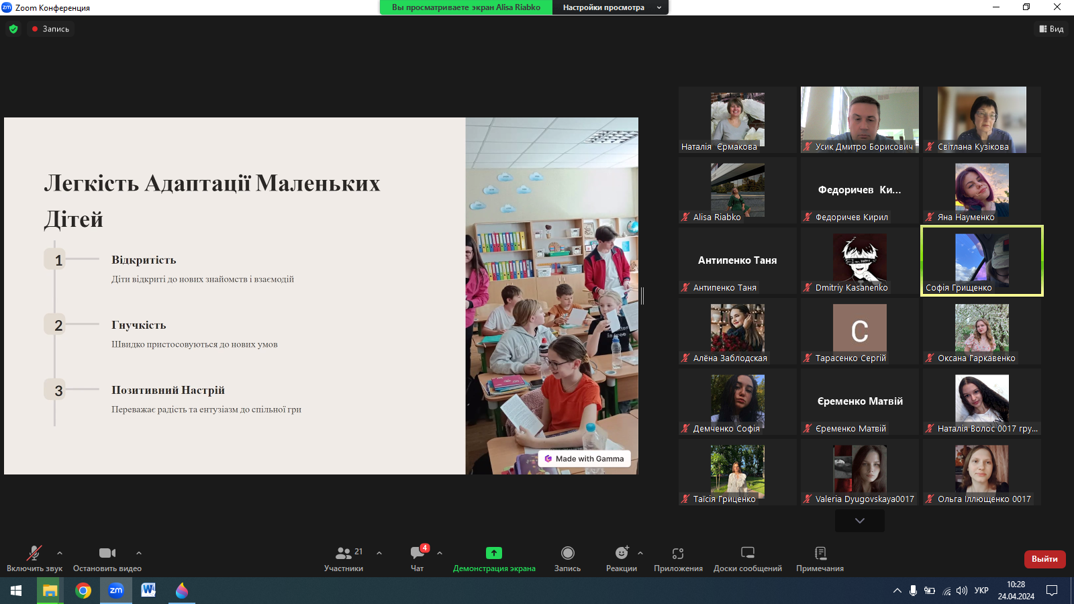The image size is (1074, 604).
Task: Select Ольга Ілющенко 0017 participant tile
Action: (x=982, y=472)
